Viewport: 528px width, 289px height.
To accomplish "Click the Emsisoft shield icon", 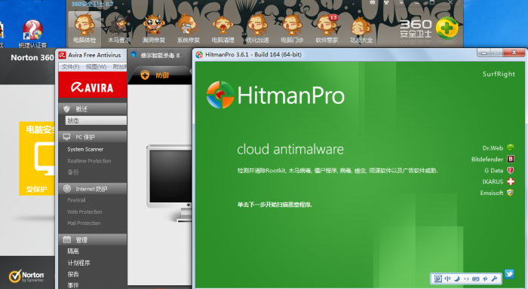I will (x=511, y=193).
